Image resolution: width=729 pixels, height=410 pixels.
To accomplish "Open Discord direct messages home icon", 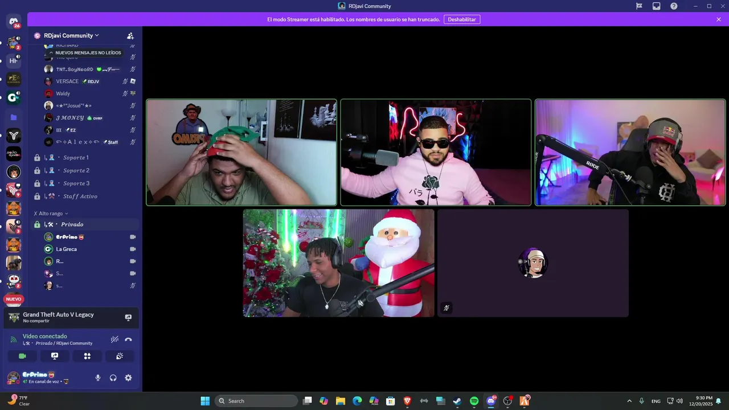I will tap(14, 22).
